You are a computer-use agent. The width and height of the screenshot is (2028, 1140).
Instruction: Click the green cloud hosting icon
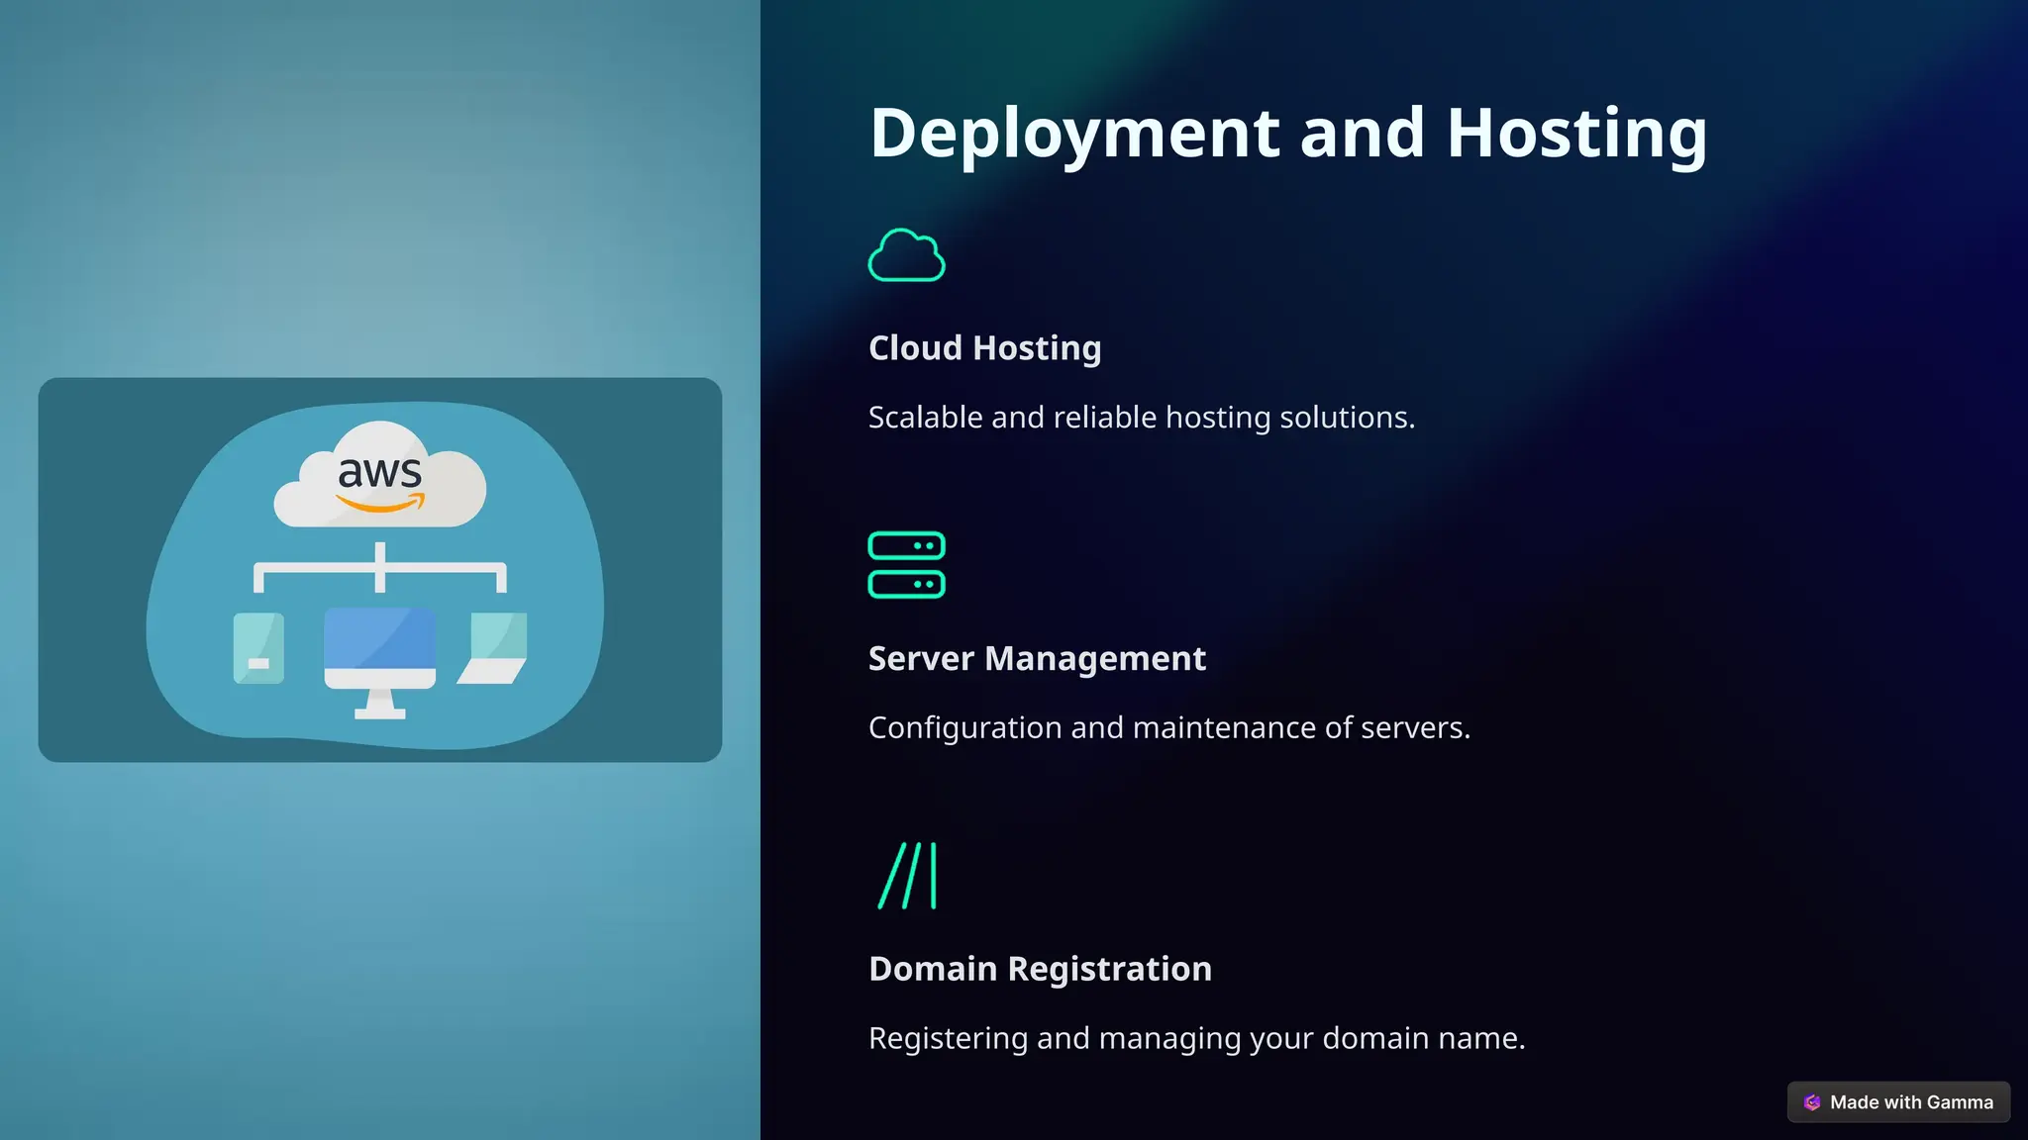[906, 255]
